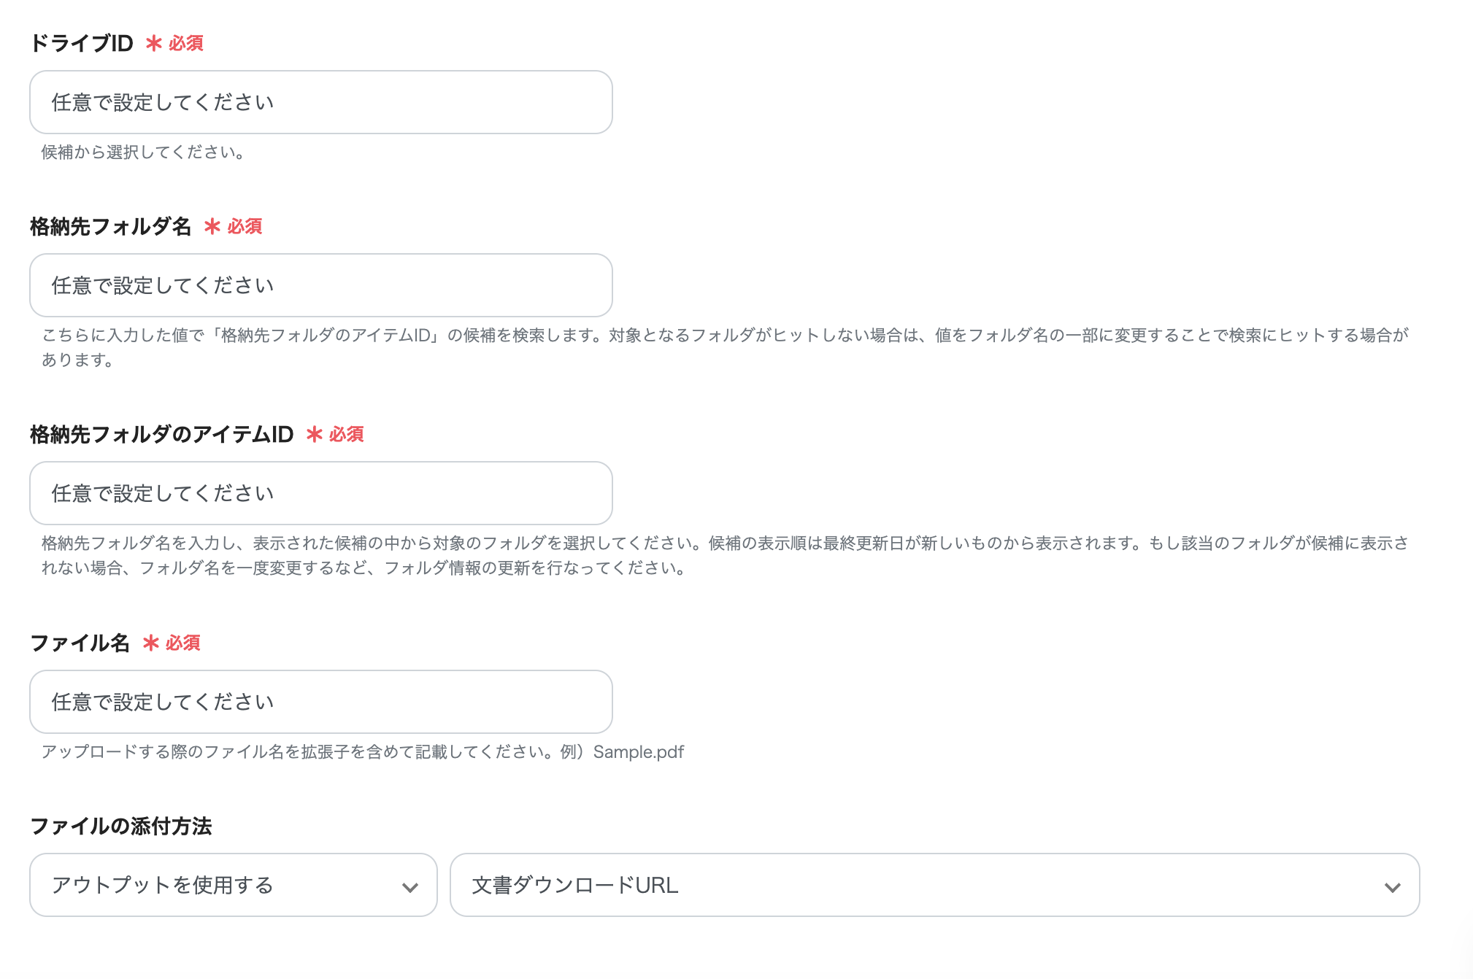Select 任意で設定してください placeholder under ファイル名
This screenshot has height=979, width=1473.
(x=162, y=702)
